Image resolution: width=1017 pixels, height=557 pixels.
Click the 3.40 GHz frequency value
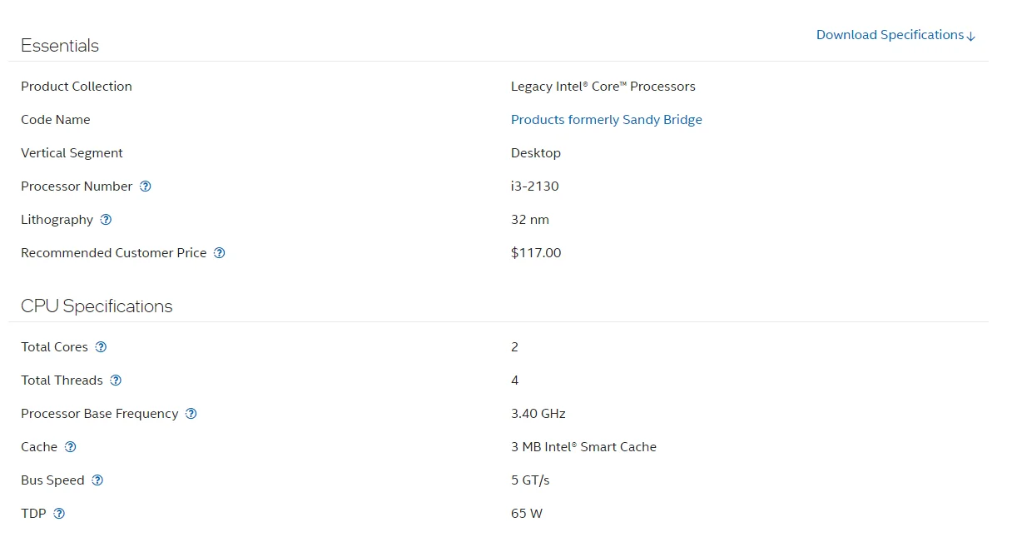(538, 414)
